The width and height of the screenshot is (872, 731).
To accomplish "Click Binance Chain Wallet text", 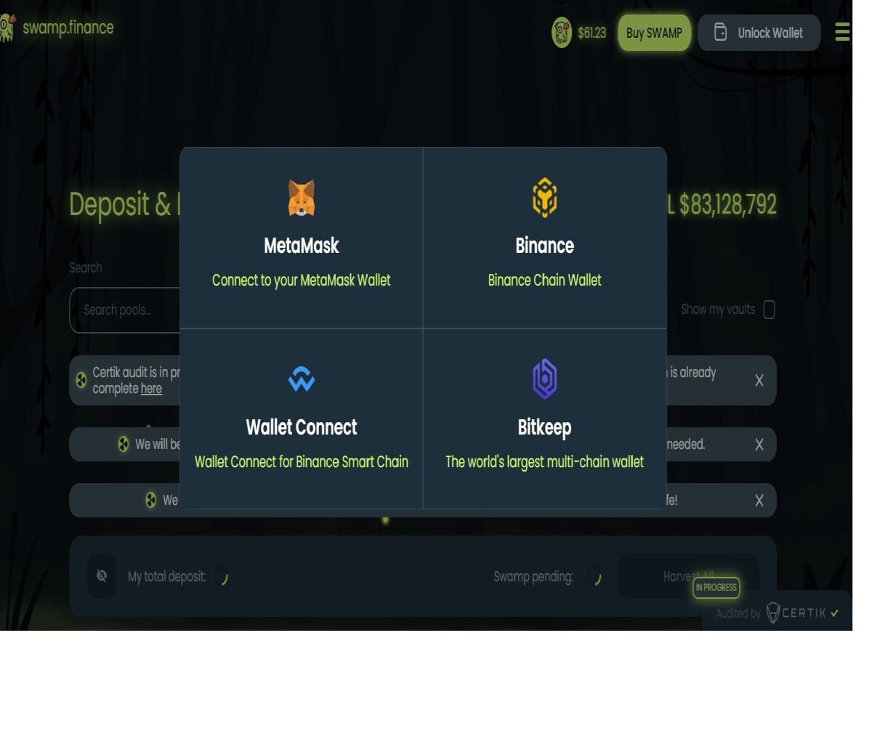I will pos(544,280).
